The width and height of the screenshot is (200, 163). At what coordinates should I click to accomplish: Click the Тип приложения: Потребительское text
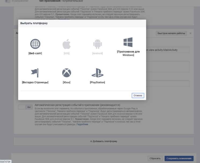[61, 1]
